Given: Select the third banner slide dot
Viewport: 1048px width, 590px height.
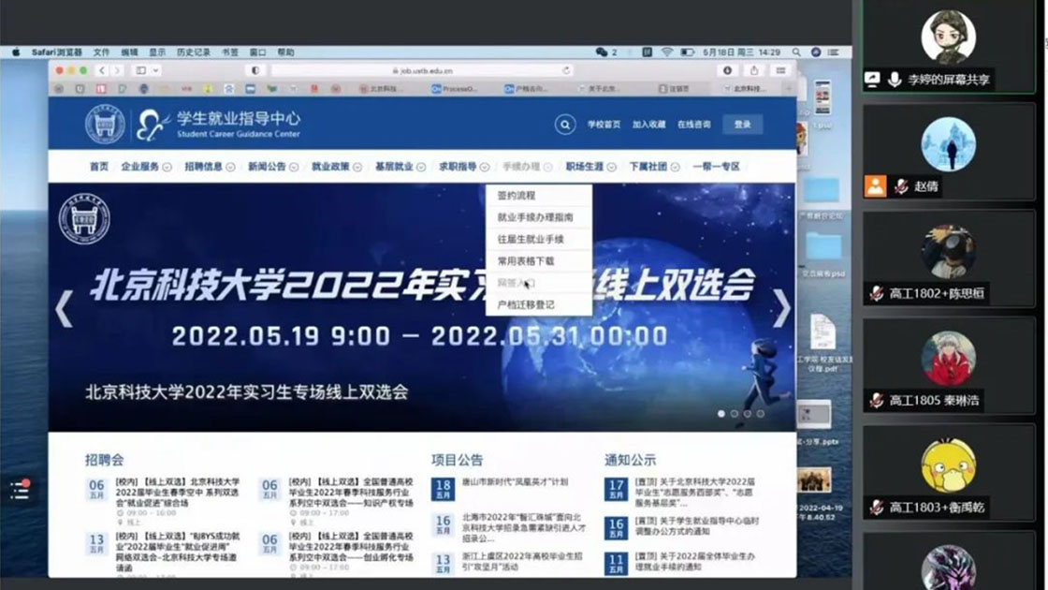Looking at the screenshot, I should coord(748,413).
